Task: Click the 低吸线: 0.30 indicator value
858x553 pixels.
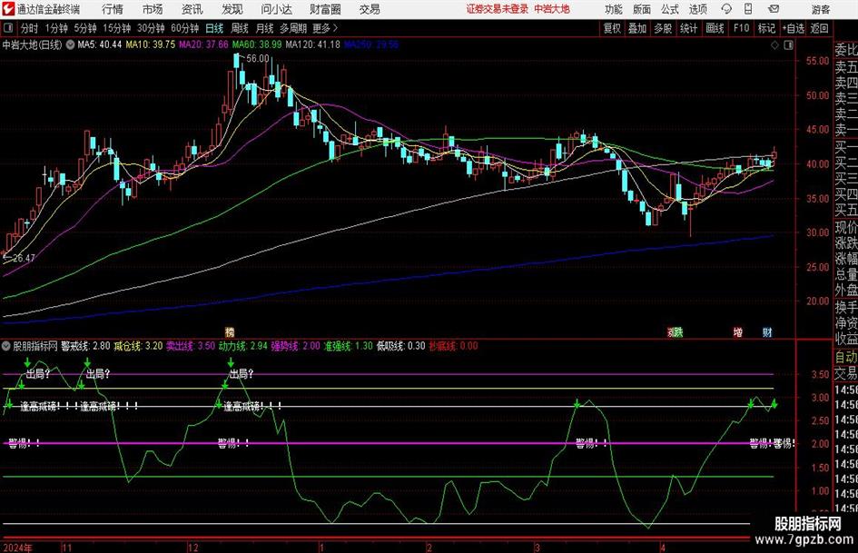Action: click(x=400, y=346)
